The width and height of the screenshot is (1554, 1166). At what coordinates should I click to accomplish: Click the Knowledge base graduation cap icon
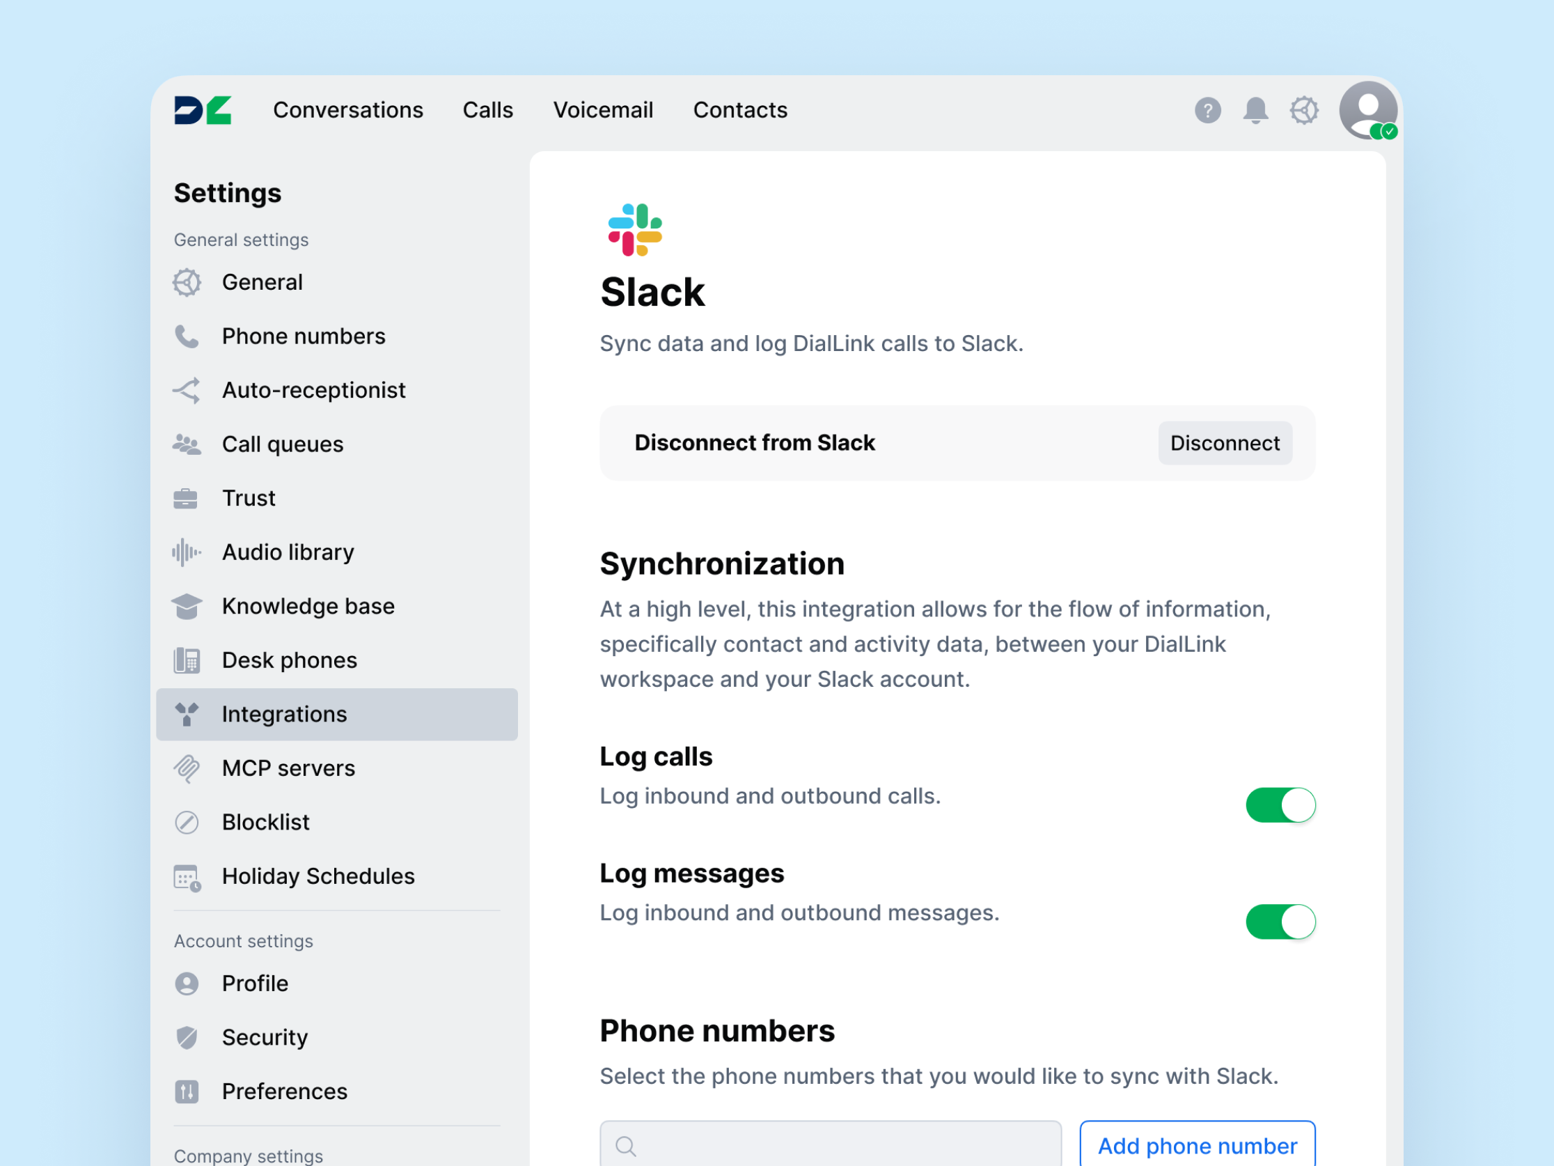[187, 607]
